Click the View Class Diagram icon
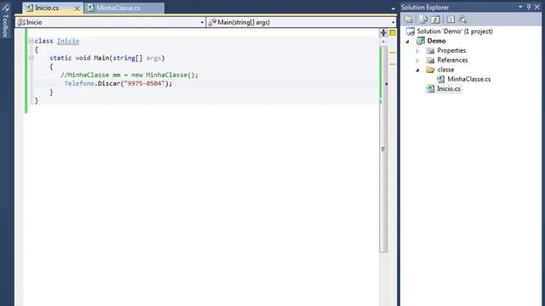This screenshot has width=545, height=306. 462,20
